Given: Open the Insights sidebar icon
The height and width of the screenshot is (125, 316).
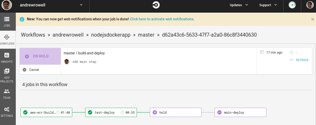Looking at the screenshot, I should click(7, 57).
